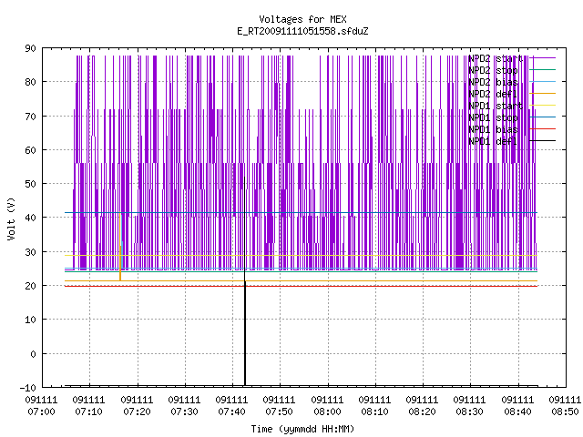Click the x-axis tick label '08:50'
The height and width of the screenshot is (437, 583).
click(x=565, y=412)
